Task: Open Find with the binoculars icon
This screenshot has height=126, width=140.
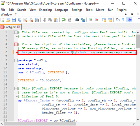Action: [x=77, y=20]
